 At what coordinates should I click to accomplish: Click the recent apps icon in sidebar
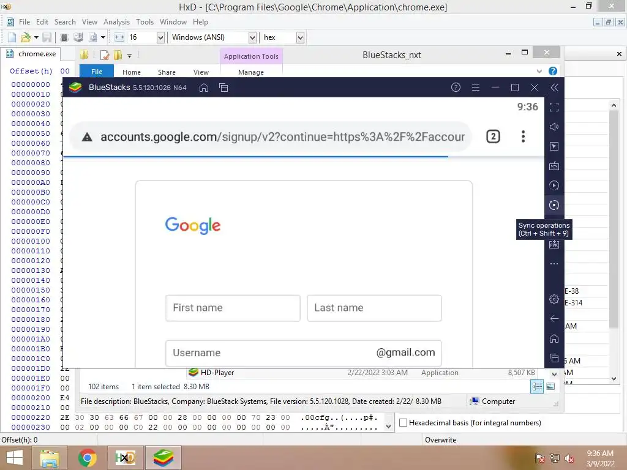point(554,358)
